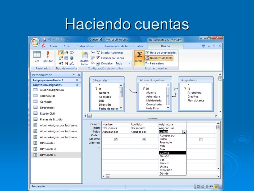Open the undo history dropdown arrow
The width and height of the screenshot is (254, 191).
[53, 40]
